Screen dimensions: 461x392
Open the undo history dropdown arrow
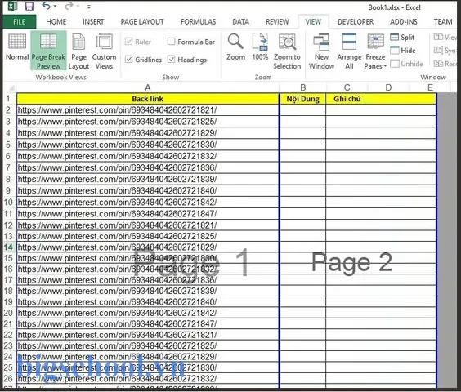point(56,7)
